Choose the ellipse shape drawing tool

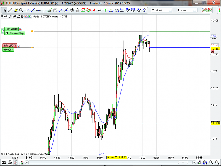(x=116, y=10)
